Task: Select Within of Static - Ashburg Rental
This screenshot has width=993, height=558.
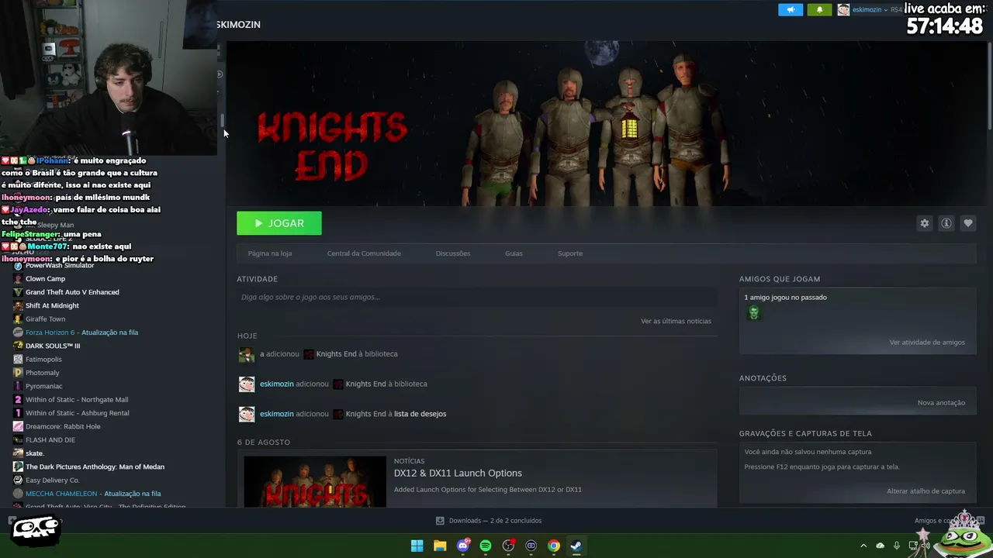Action: pos(77,413)
